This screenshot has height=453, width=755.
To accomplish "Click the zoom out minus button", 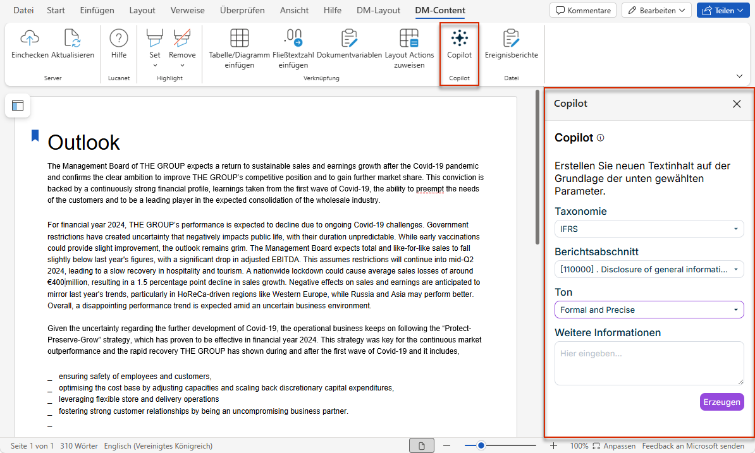I will point(447,446).
